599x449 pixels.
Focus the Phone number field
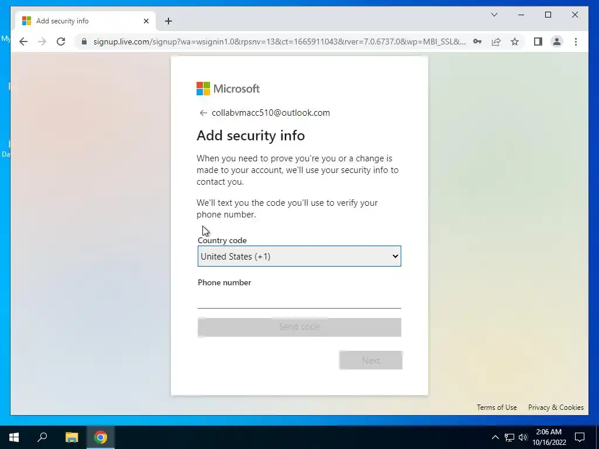(x=299, y=300)
